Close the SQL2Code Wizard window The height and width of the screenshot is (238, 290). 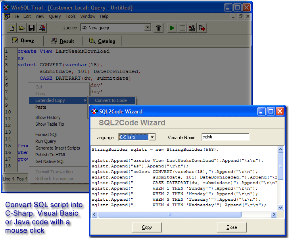pyautogui.click(x=280, y=111)
